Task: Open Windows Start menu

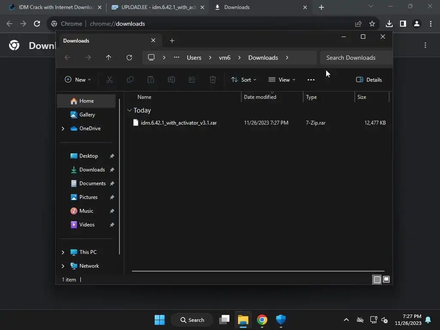Action: click(x=160, y=320)
